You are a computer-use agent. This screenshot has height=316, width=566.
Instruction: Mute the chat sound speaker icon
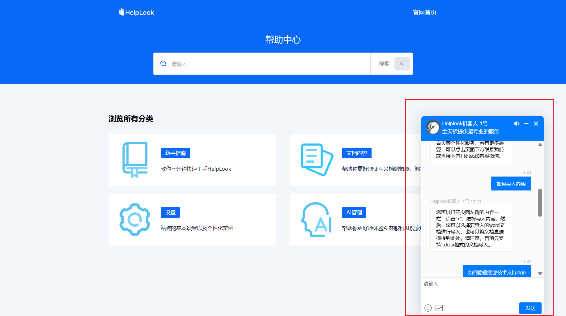(517, 124)
